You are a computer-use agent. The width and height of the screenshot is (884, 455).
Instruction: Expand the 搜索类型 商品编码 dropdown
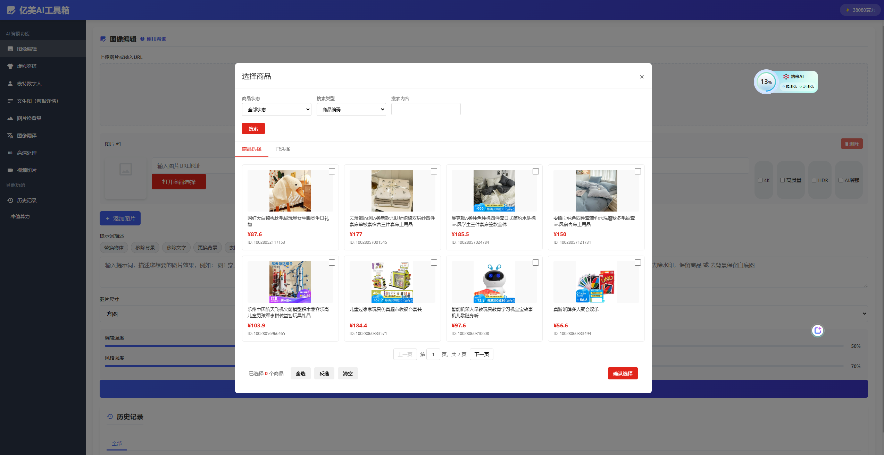pos(351,110)
